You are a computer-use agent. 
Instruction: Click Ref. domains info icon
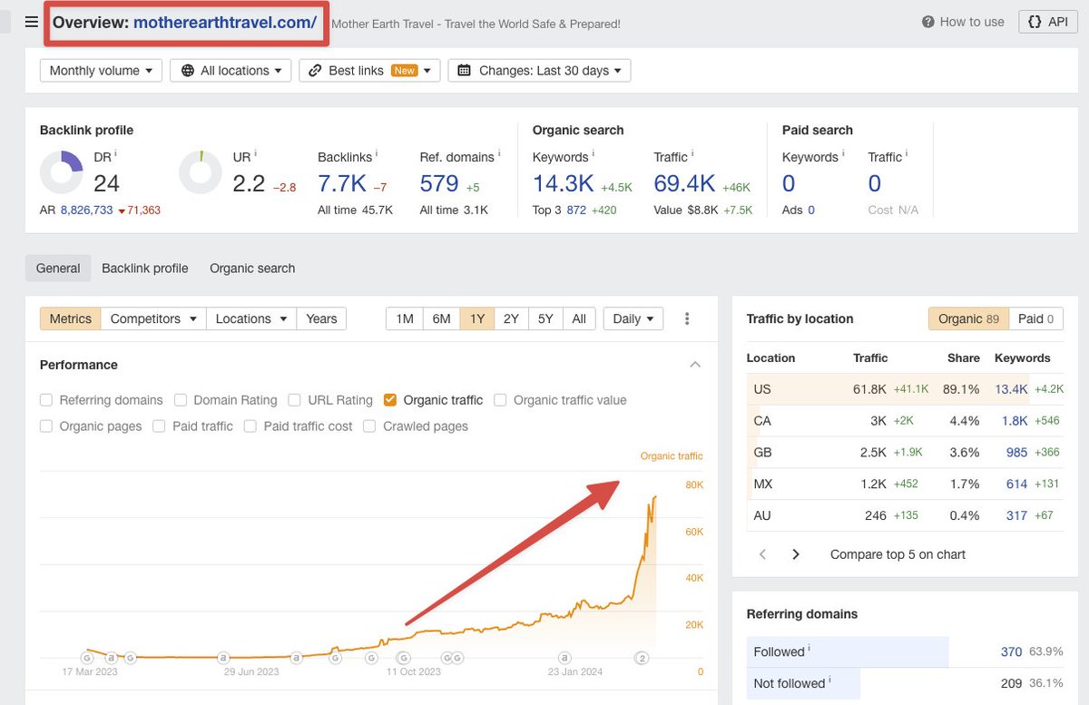(x=499, y=155)
